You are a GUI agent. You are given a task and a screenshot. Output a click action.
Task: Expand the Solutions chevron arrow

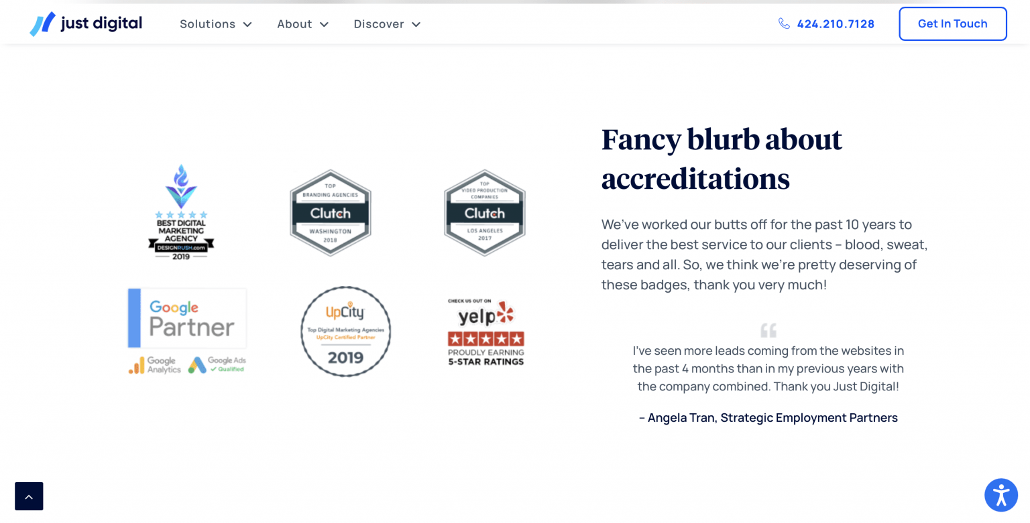point(247,25)
